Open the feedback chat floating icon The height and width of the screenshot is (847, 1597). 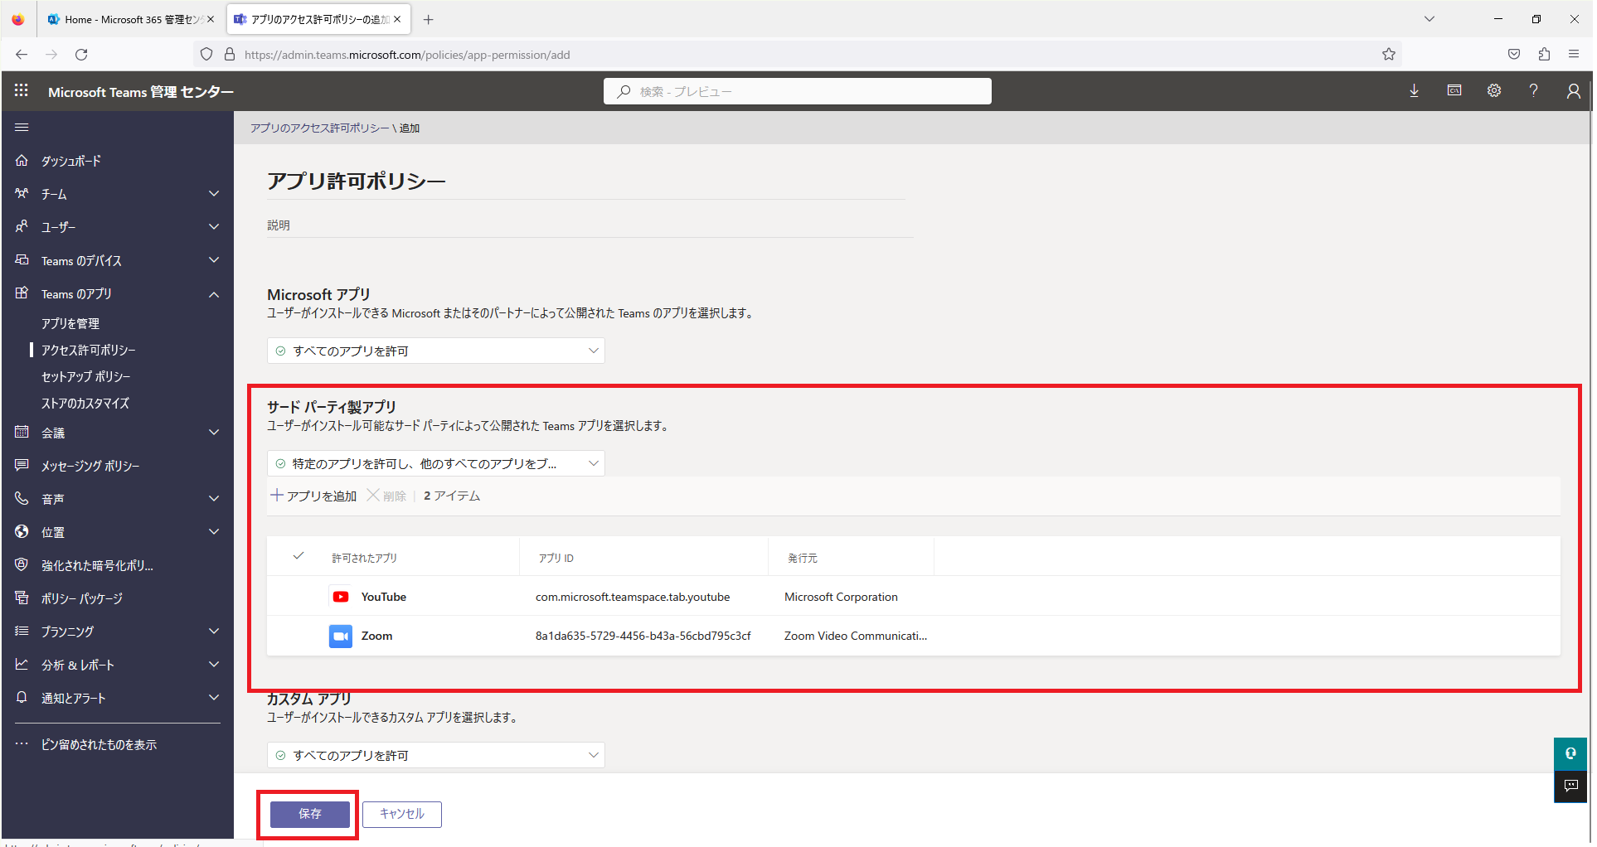[x=1570, y=786]
